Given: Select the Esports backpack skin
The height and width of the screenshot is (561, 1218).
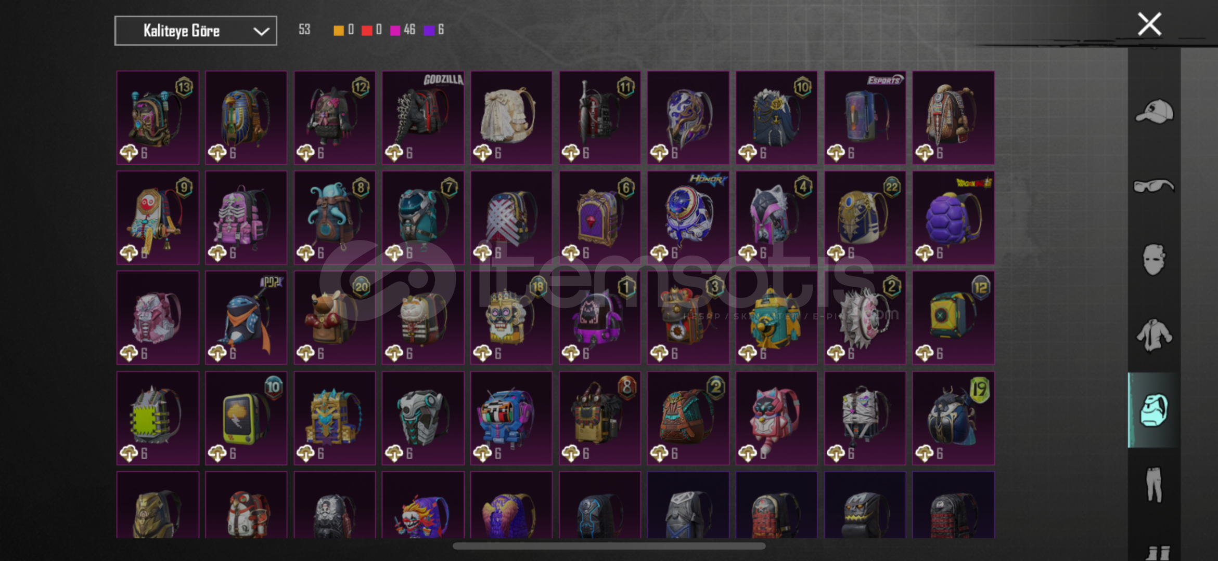Looking at the screenshot, I should (865, 118).
